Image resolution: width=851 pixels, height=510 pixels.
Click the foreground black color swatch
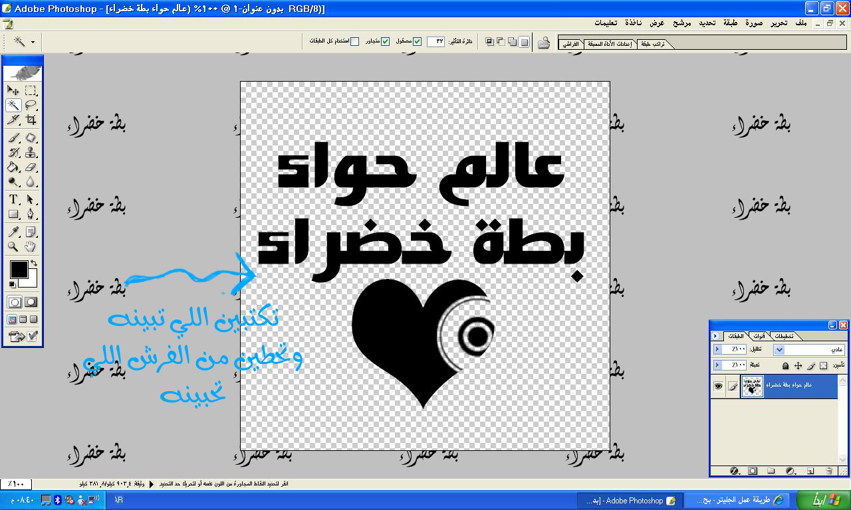pyautogui.click(x=18, y=269)
